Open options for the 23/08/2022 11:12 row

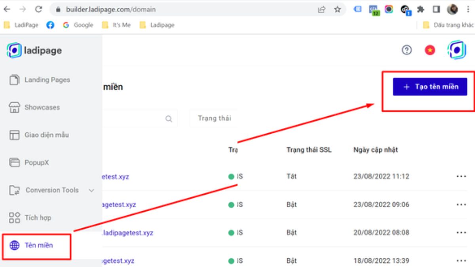461,176
